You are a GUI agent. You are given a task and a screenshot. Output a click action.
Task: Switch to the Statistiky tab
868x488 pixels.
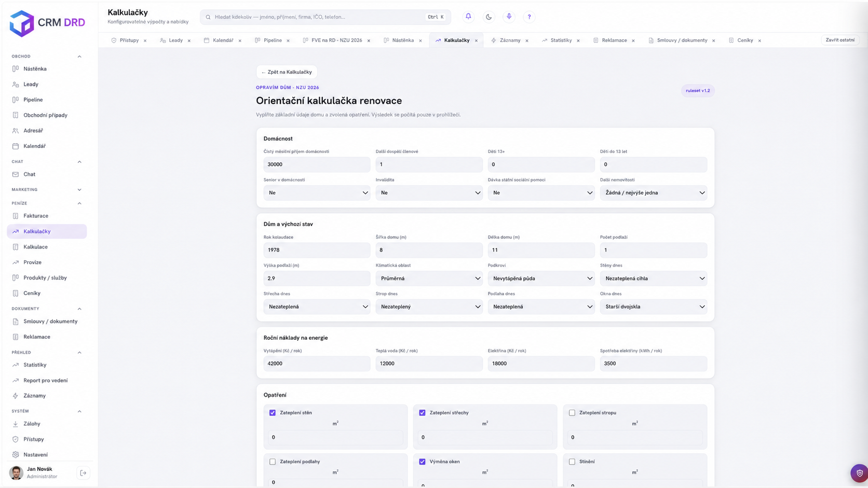(561, 40)
